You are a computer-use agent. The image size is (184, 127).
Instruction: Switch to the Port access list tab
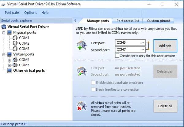click(128, 21)
